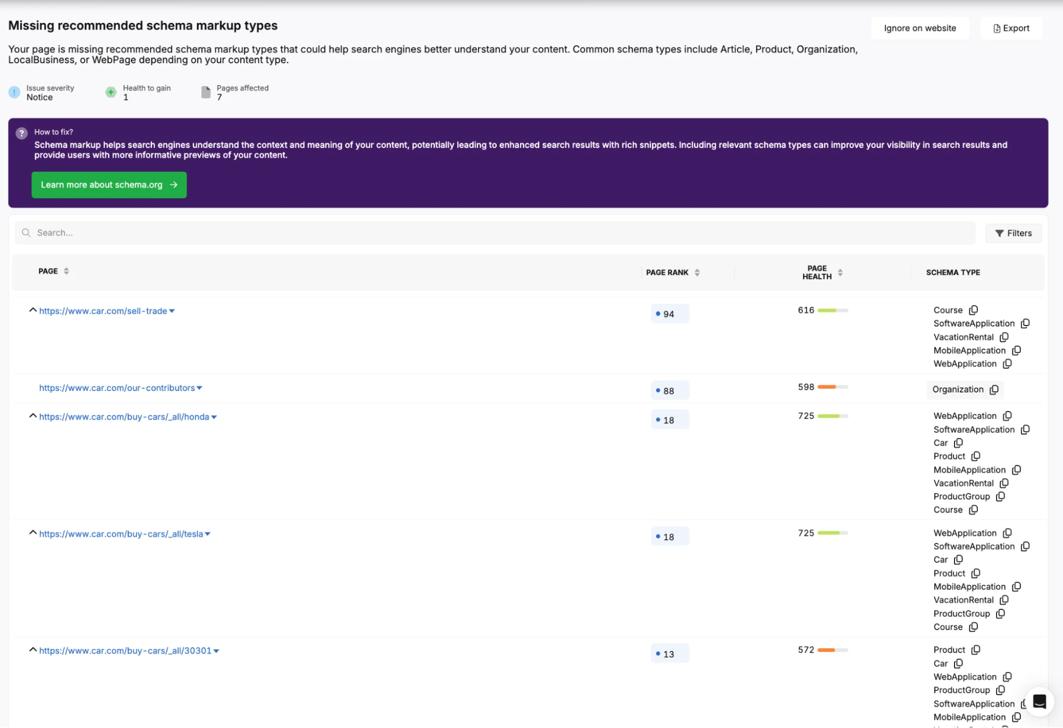1063x728 pixels.
Task: Sort table by Page Rank
Action: tap(697, 272)
